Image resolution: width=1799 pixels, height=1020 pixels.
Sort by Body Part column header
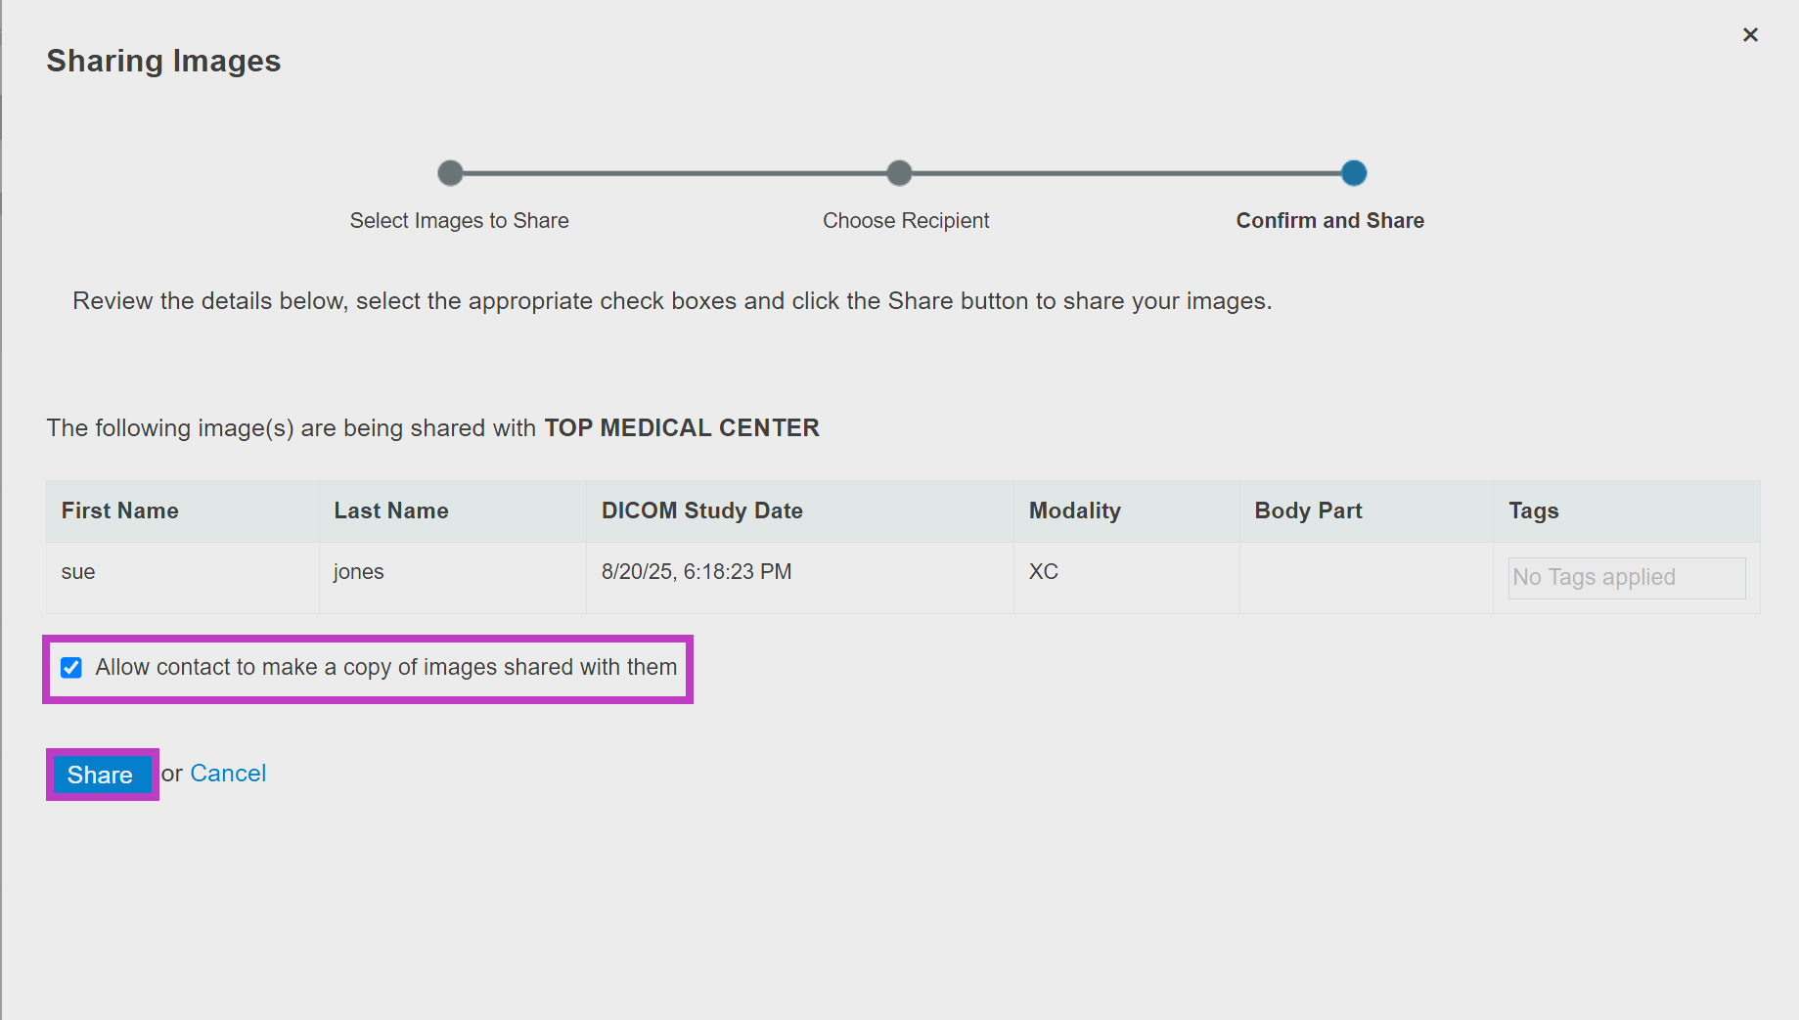tap(1308, 510)
